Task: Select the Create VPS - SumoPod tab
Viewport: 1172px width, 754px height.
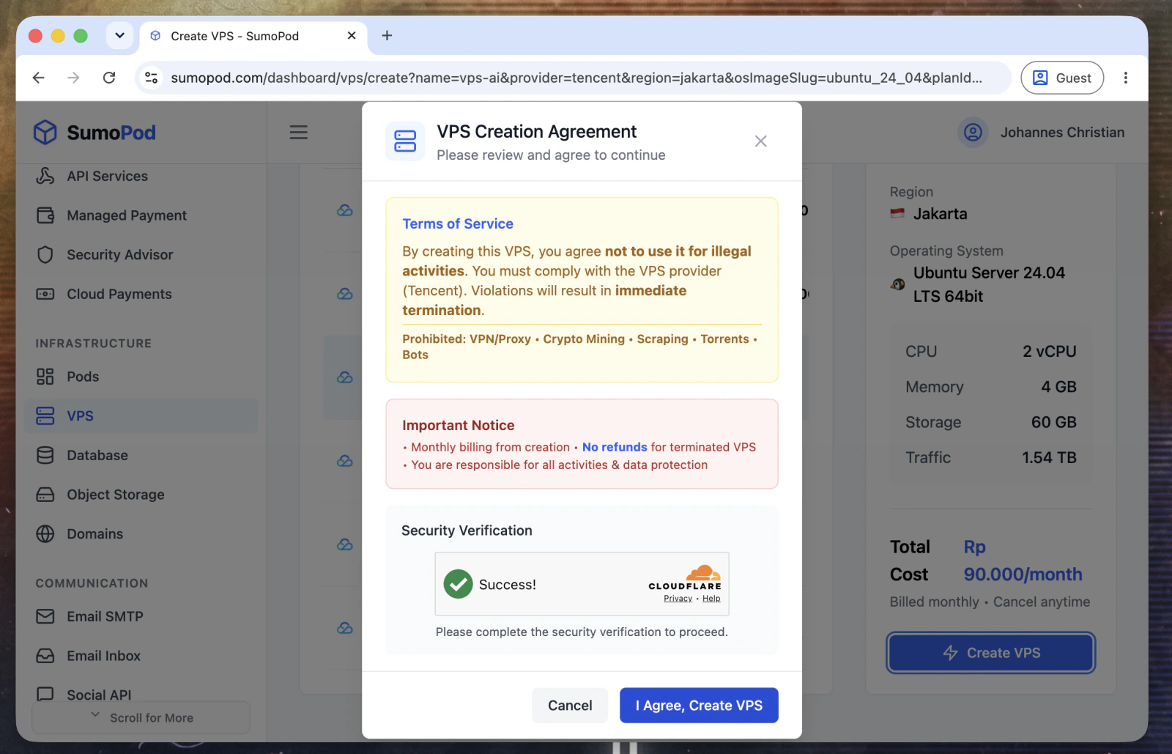Action: pos(253,36)
